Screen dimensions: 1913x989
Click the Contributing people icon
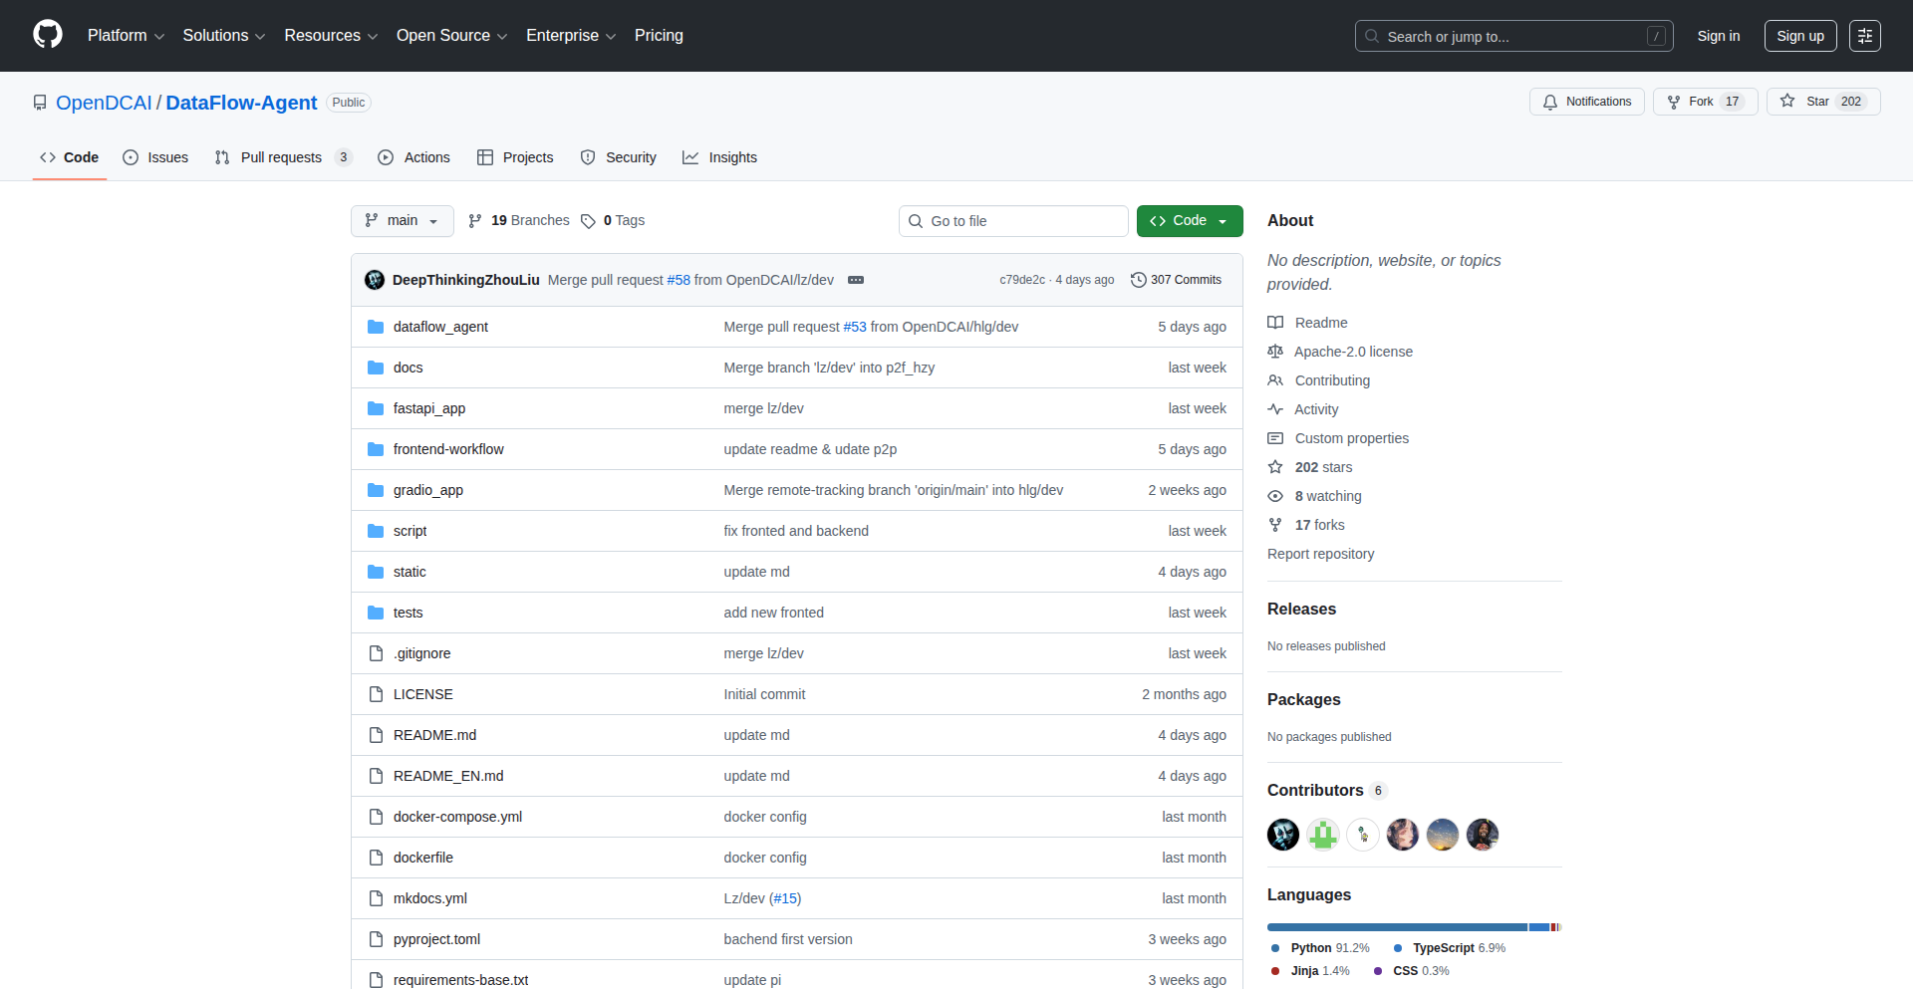[x=1275, y=380]
